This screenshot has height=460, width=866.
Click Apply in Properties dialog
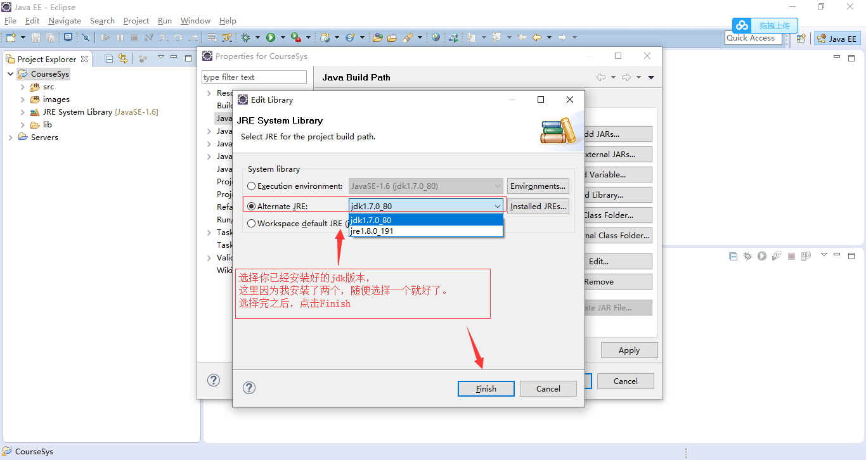(629, 350)
